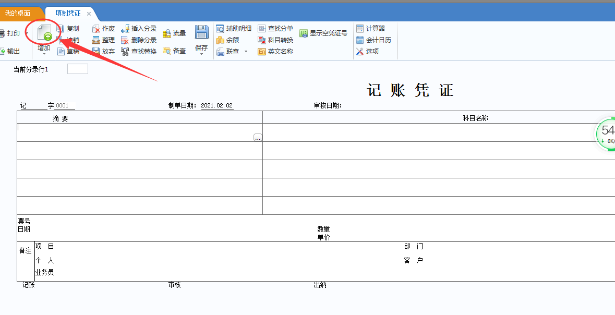
Task: Click the 删除分录 (Delete entry) icon
Action: pos(125,40)
